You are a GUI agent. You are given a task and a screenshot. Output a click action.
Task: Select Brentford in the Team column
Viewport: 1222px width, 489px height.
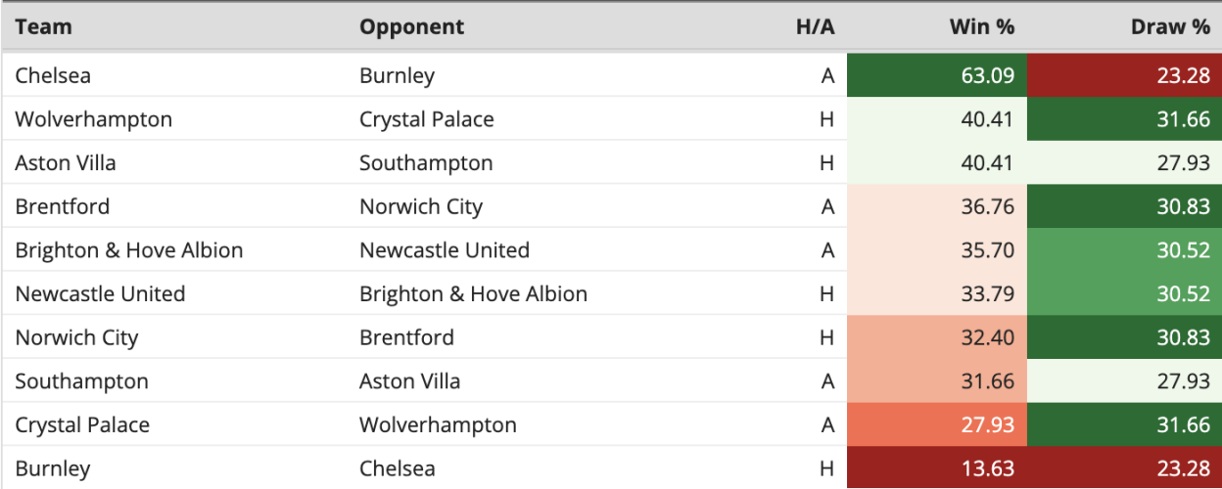pos(63,206)
